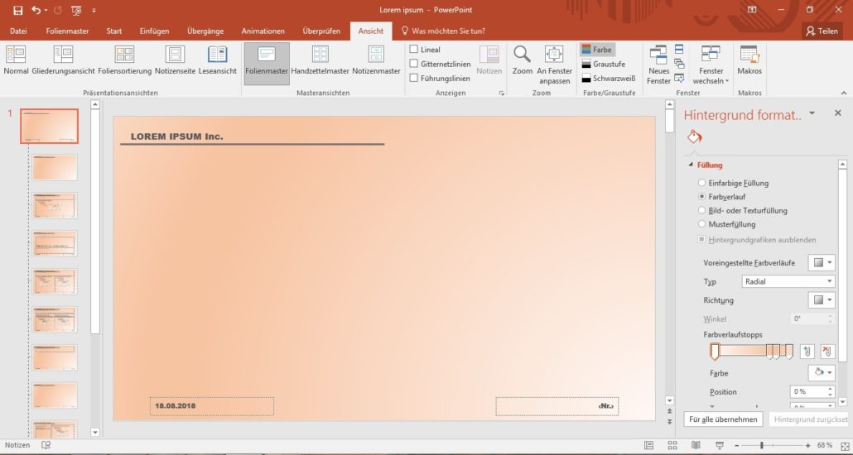Start slideshow from status bar
This screenshot has width=853, height=455.
point(720,445)
